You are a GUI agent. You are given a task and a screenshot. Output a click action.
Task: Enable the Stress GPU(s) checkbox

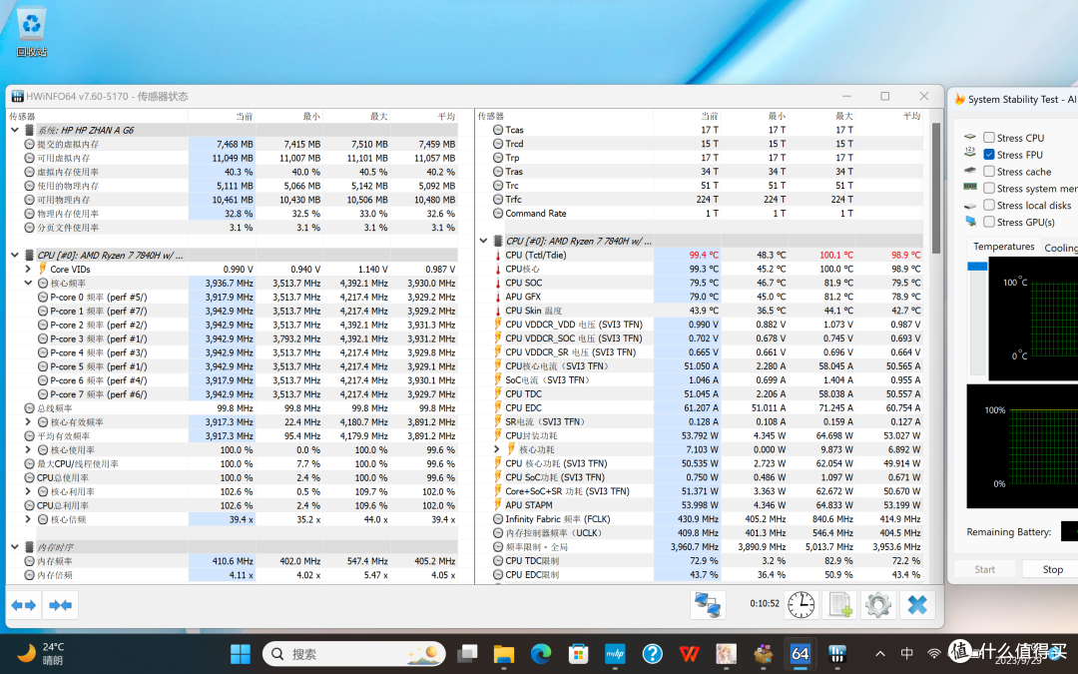[988, 222]
